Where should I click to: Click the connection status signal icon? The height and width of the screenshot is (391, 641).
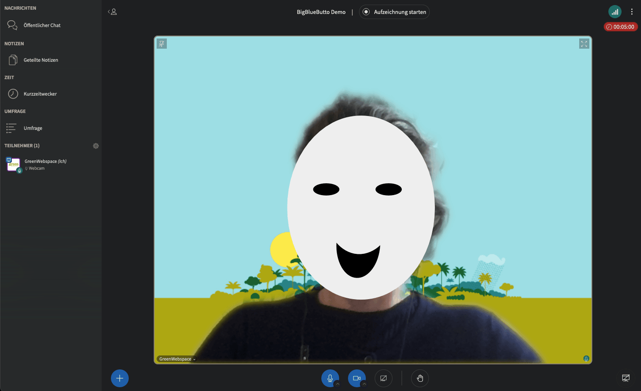click(614, 12)
